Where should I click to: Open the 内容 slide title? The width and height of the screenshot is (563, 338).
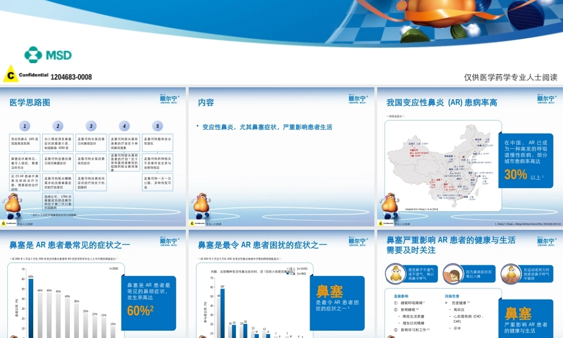tap(206, 102)
